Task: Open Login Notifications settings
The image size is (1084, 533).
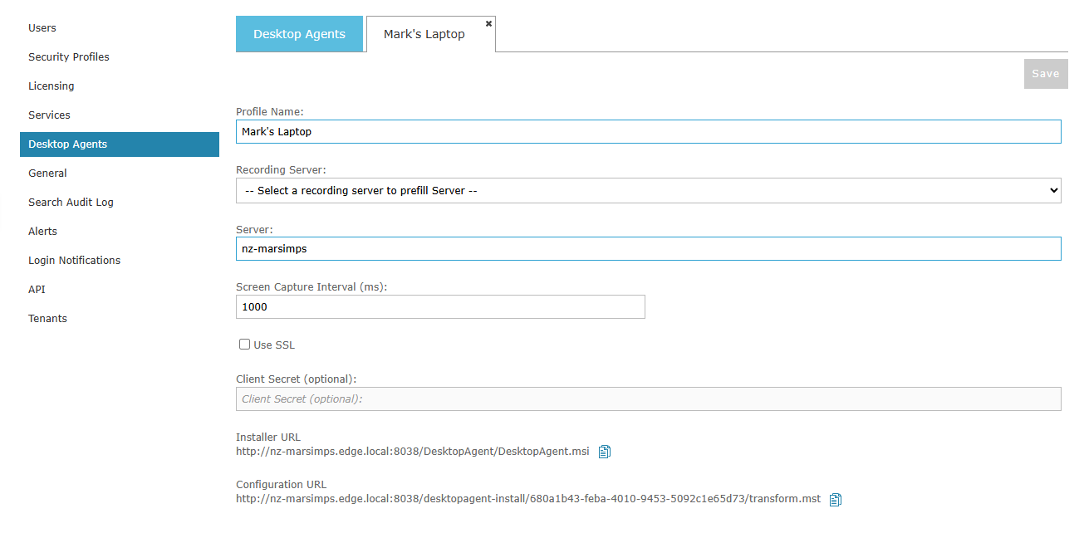Action: point(74,260)
